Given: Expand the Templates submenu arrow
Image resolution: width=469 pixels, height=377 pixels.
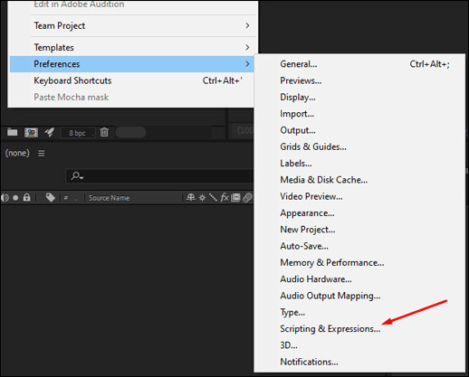Looking at the screenshot, I should [247, 47].
